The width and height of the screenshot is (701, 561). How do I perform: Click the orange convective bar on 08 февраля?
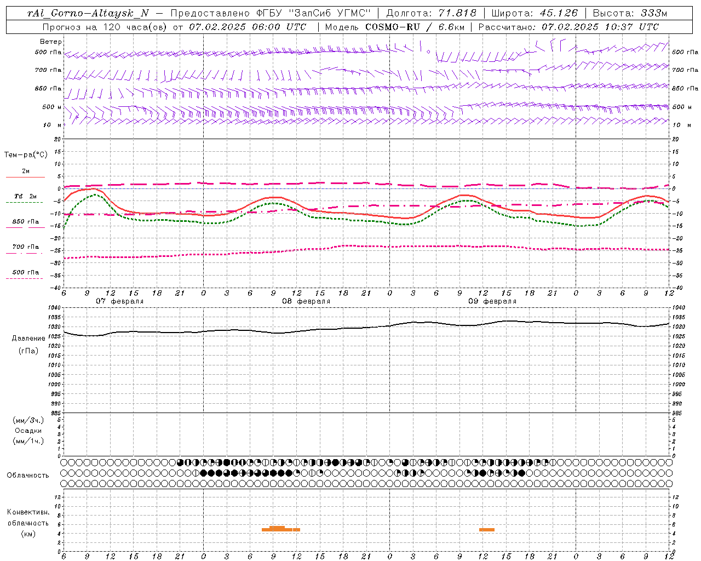pos(281,529)
